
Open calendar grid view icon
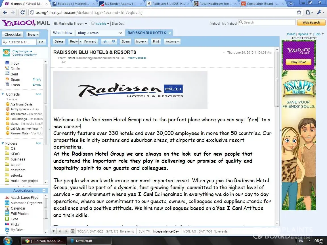[x=72, y=231]
